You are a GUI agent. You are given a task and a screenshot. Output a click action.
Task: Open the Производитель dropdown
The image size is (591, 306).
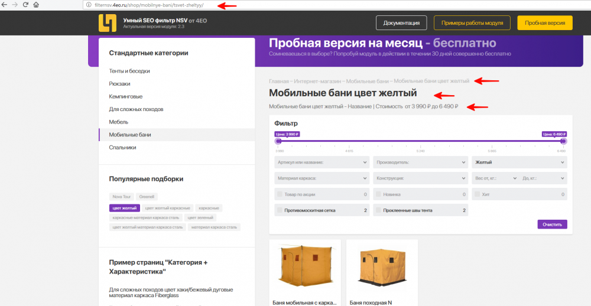coord(420,162)
